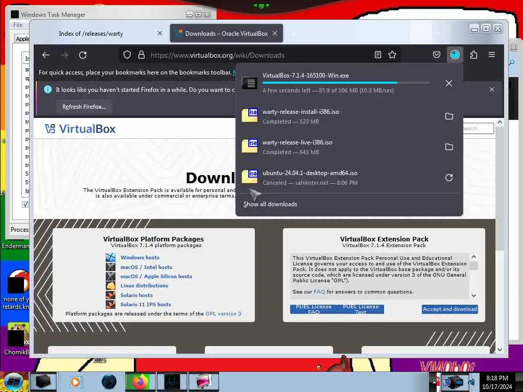Open extensions puzzle piece menu
Image resolution: width=523 pixels, height=392 pixels.
[x=473, y=55]
